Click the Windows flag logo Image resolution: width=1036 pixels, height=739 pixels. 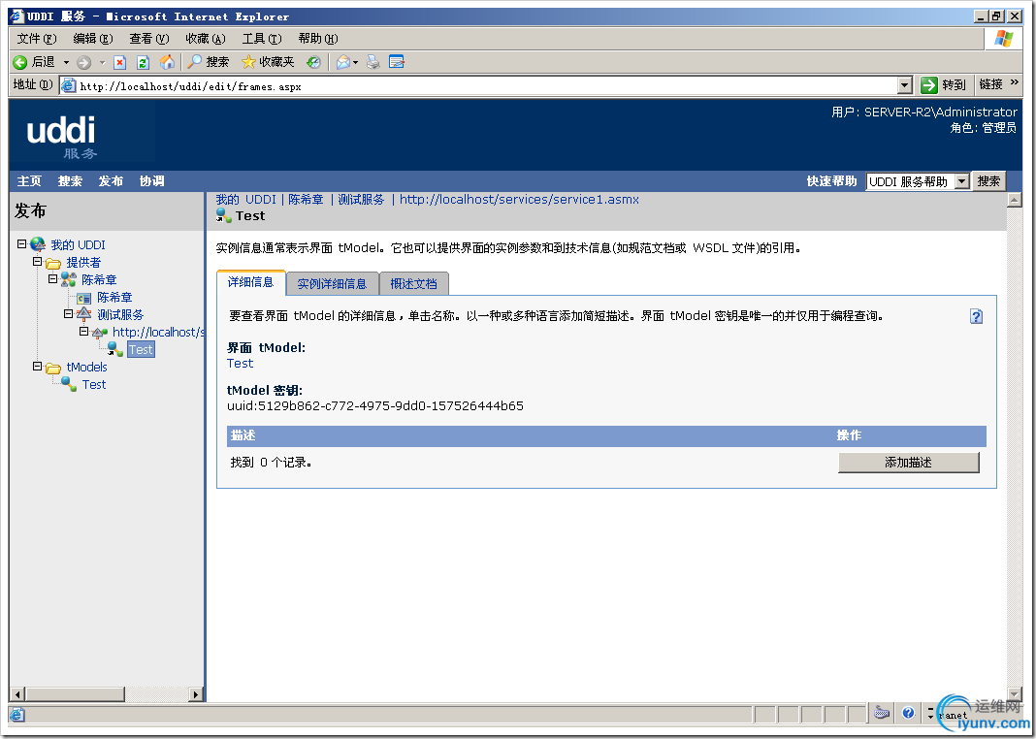tap(1004, 39)
